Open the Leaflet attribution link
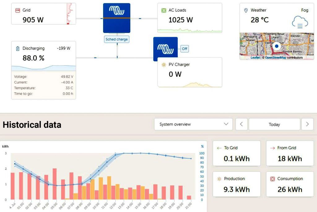This screenshot has height=212, width=317. [255, 58]
